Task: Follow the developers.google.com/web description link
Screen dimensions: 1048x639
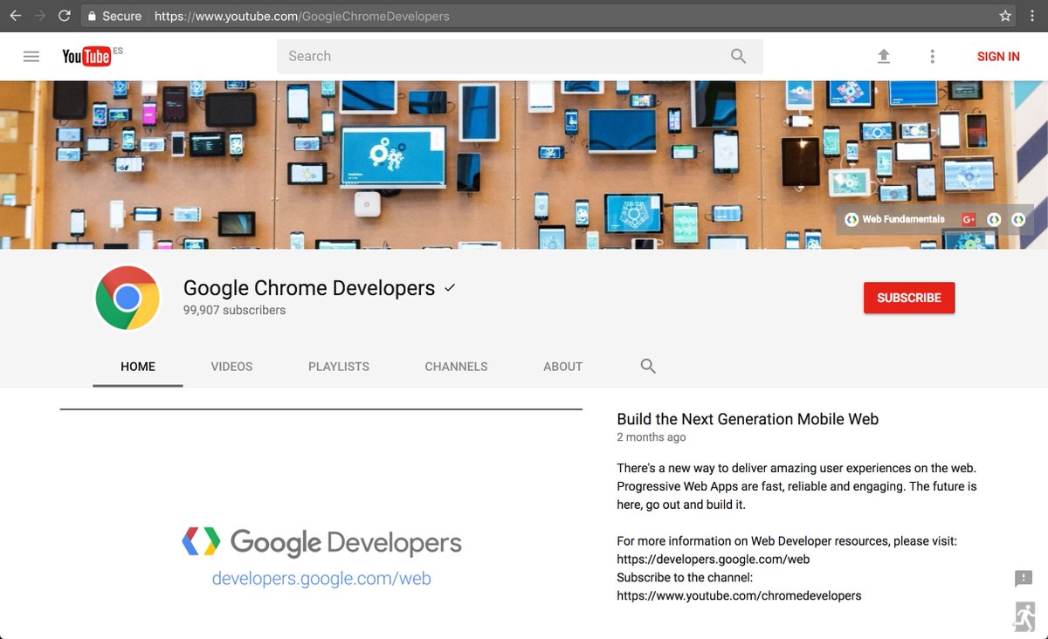Action: pyautogui.click(x=713, y=560)
